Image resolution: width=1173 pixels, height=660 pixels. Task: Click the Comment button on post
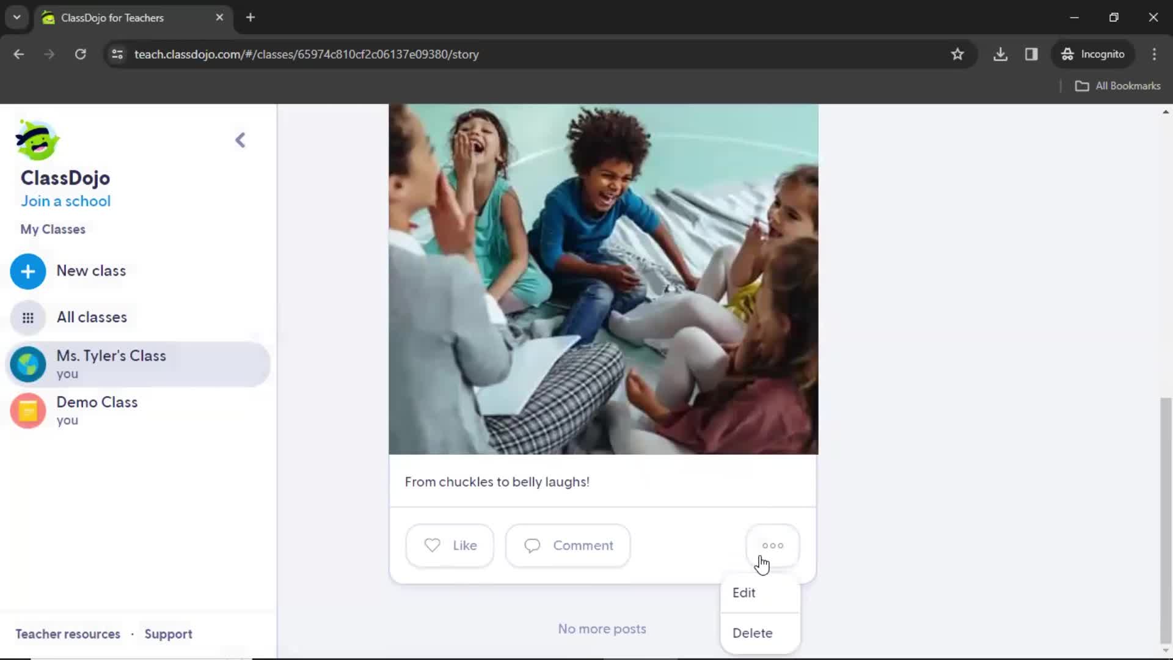(567, 544)
